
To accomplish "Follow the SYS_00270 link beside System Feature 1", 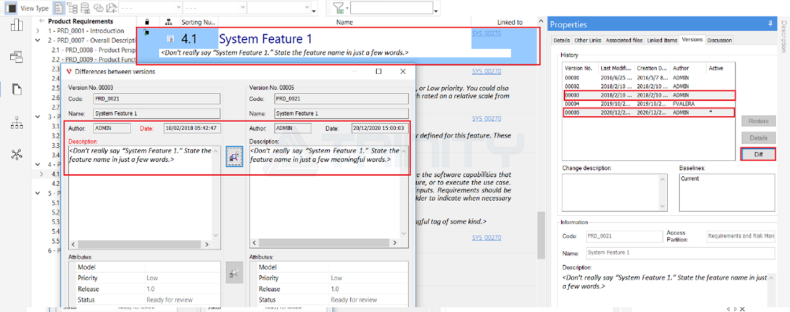I will click(486, 34).
